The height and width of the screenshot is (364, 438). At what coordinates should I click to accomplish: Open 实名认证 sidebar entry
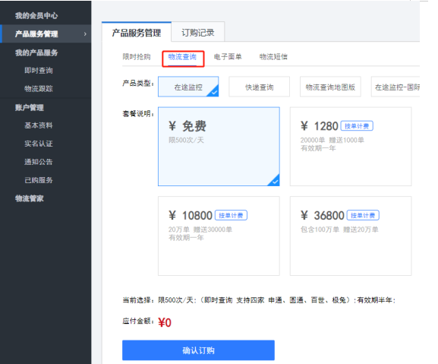tap(38, 144)
